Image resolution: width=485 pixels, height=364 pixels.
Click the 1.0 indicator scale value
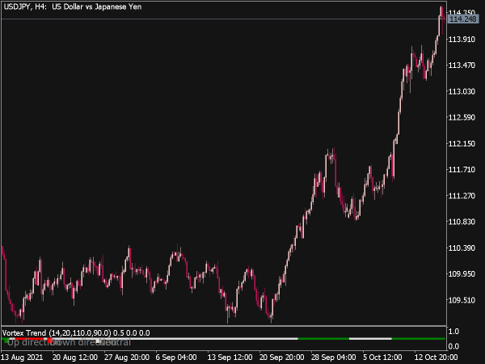[x=453, y=332]
